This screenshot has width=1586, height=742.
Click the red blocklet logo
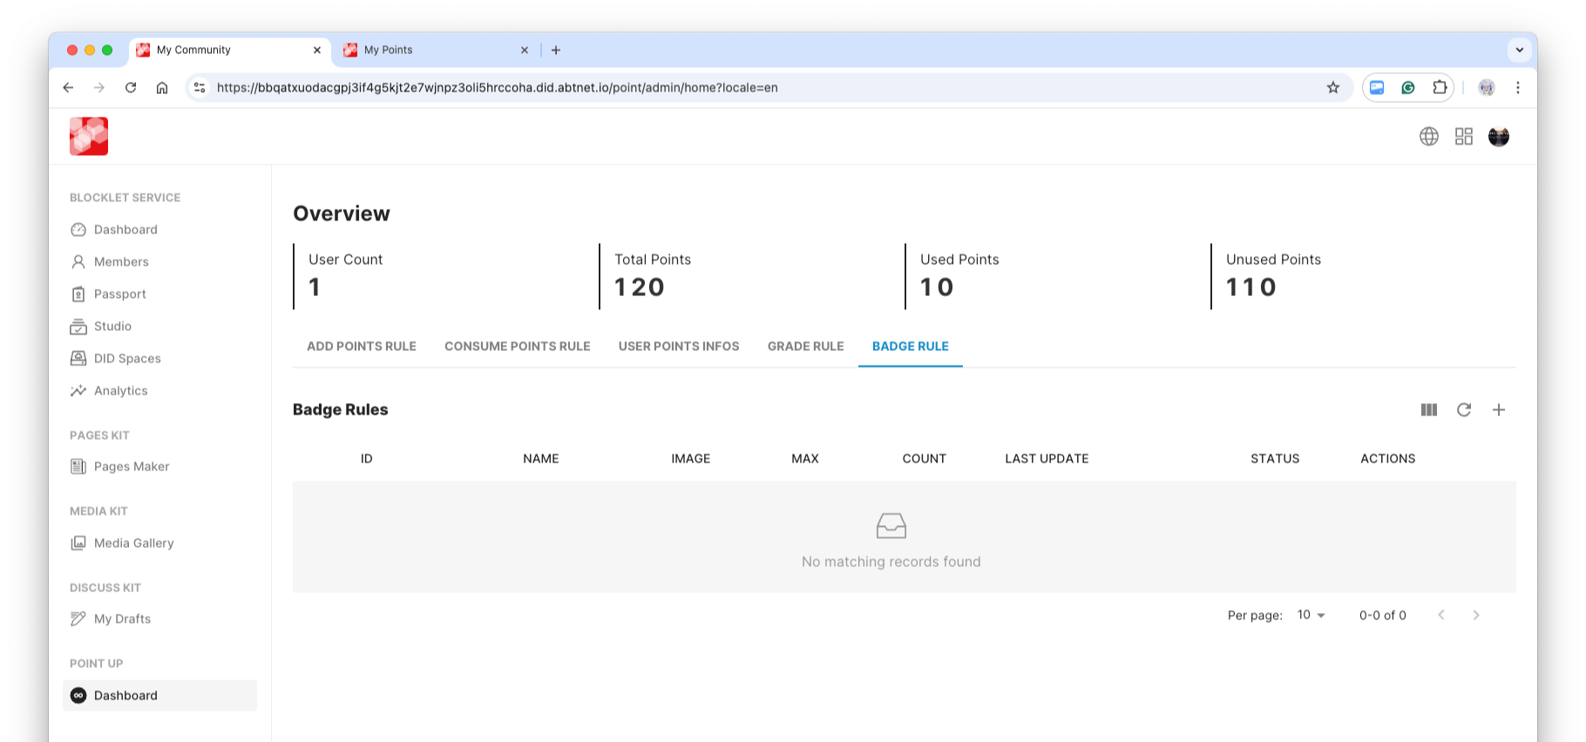[x=89, y=137]
